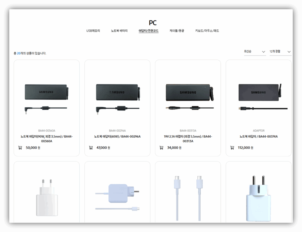Open the 노트북 아답터(90W, 외경 3.5mm) product link
This screenshot has width=302, height=232.
click(47, 138)
